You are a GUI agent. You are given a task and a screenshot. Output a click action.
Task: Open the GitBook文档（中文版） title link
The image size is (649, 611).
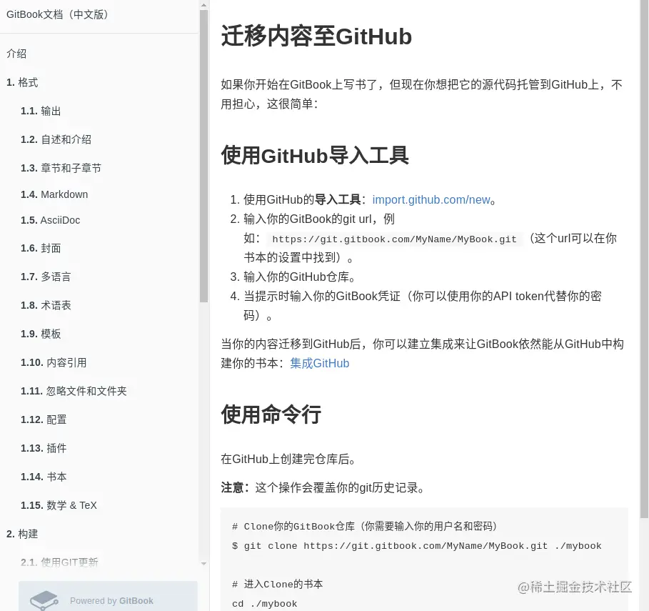tap(58, 14)
